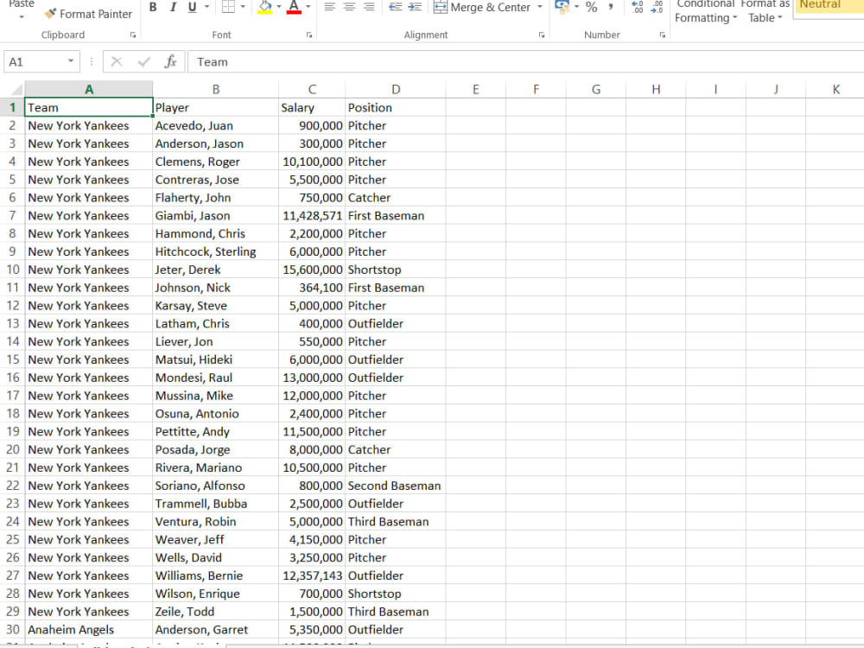The width and height of the screenshot is (864, 648).
Task: Open Merge & Center dropdown arrow
Action: [x=540, y=7]
